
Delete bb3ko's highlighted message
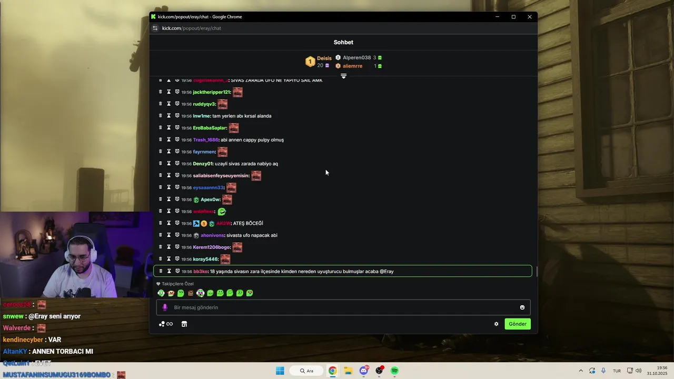point(161,271)
